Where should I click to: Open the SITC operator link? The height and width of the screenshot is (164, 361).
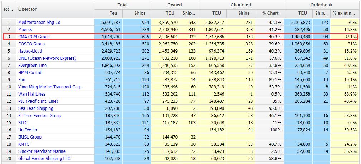tap(23, 122)
